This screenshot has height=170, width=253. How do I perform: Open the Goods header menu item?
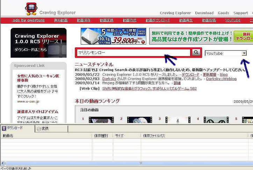(224, 13)
